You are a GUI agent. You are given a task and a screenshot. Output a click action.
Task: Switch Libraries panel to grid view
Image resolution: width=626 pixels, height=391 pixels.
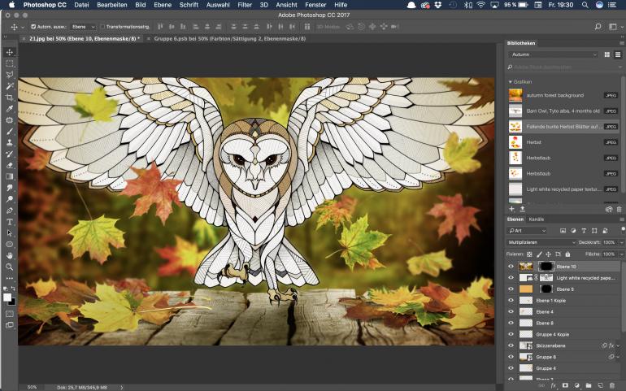pyautogui.click(x=606, y=54)
